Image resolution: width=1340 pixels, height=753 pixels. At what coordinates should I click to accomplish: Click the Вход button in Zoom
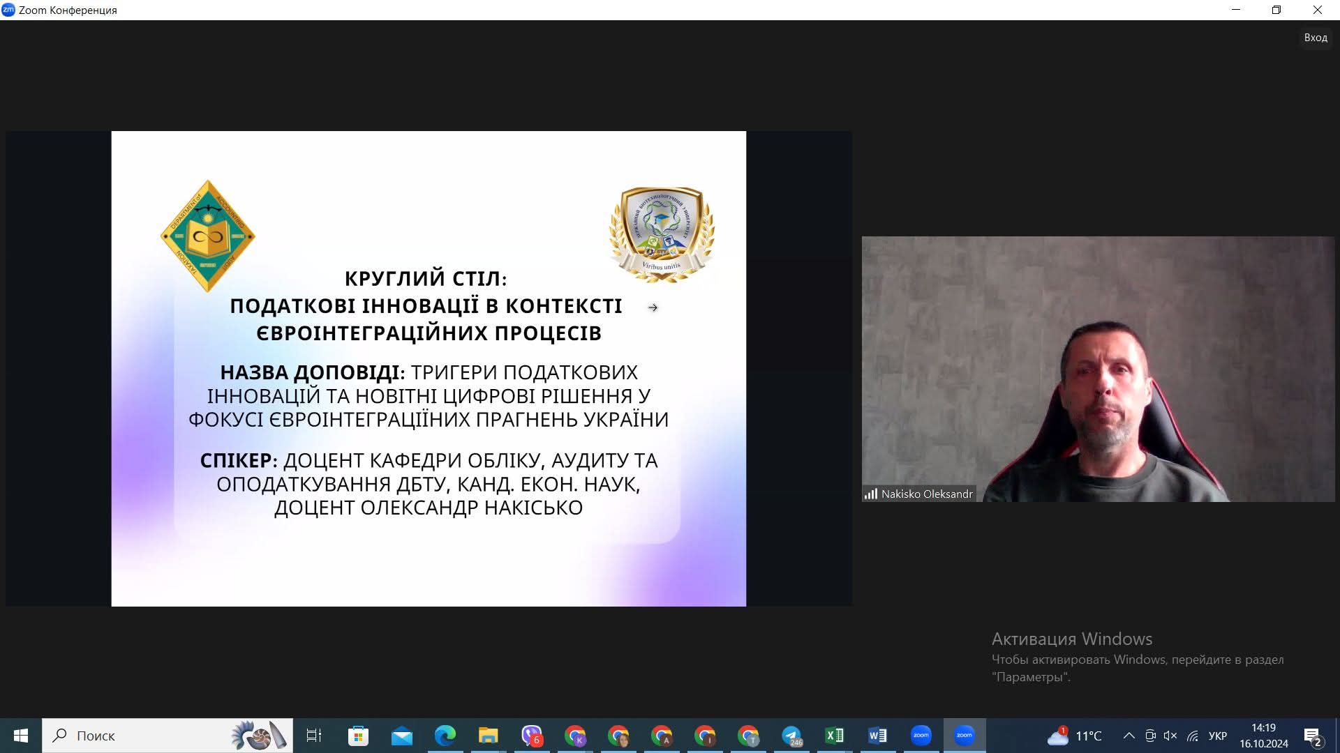[1315, 38]
